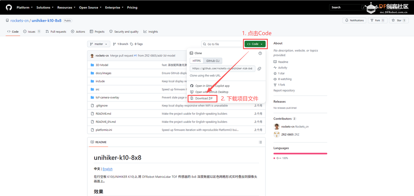The width and height of the screenshot is (414, 196).
Task: Click the Contributors heading link
Action: point(282,119)
